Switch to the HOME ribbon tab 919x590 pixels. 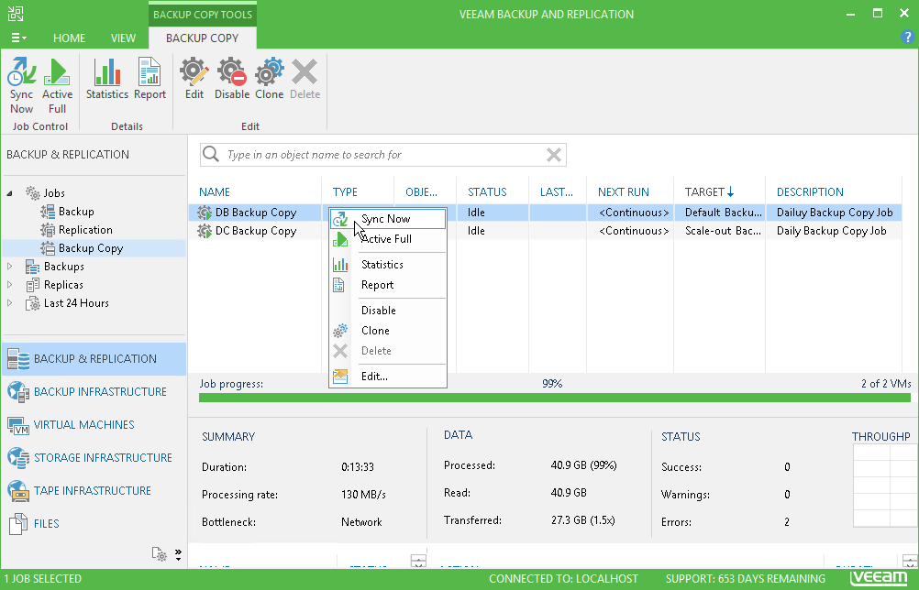tap(69, 38)
